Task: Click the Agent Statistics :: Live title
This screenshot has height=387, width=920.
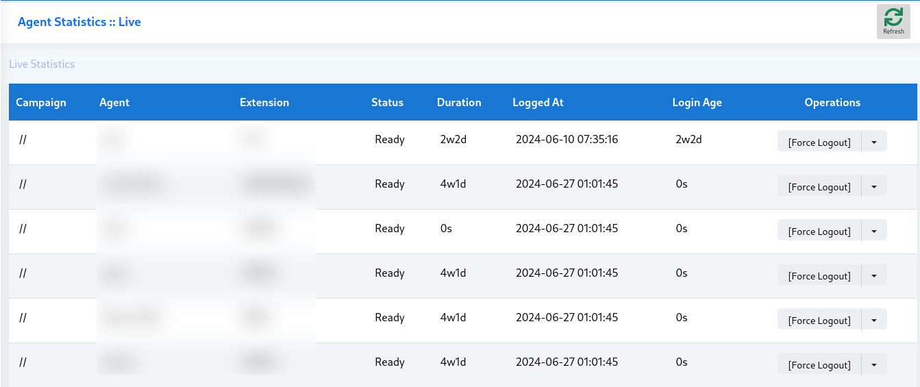Action: coord(79,22)
